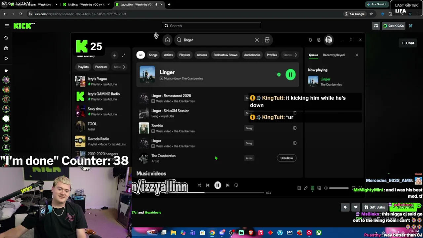Open Linger - SiriusXM Session result

coord(170,111)
